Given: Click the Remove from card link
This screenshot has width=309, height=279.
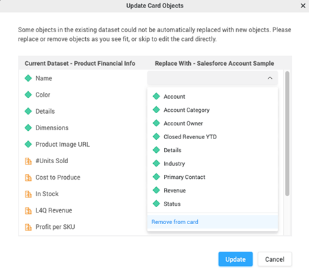Looking at the screenshot, I should click(x=175, y=222).
